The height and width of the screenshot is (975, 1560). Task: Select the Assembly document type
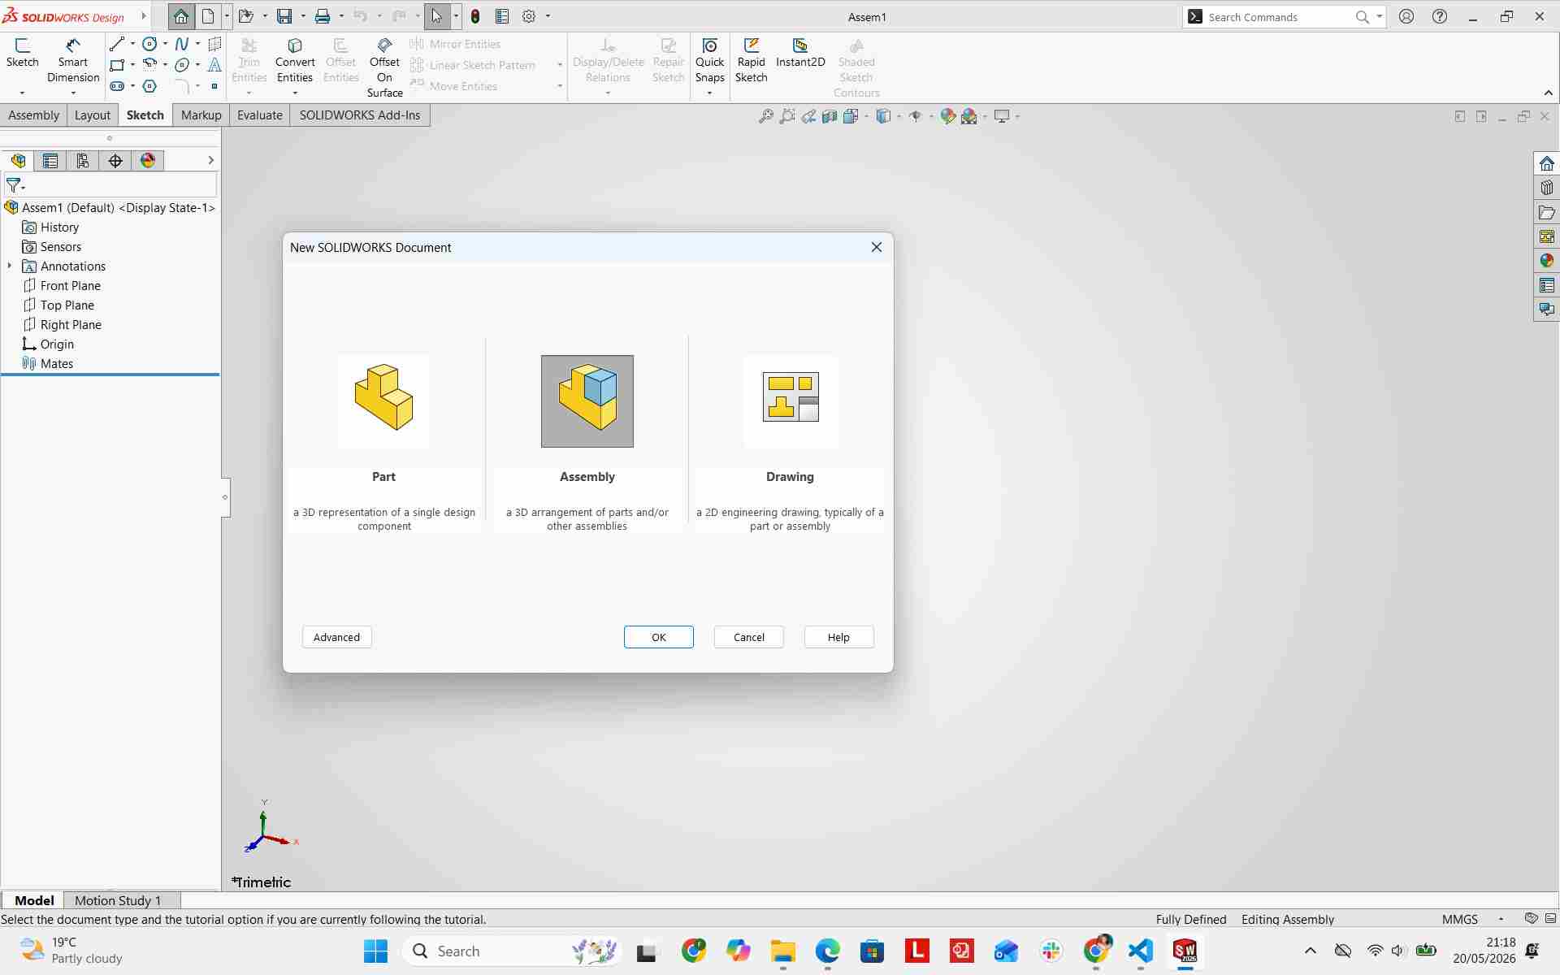[x=587, y=401]
